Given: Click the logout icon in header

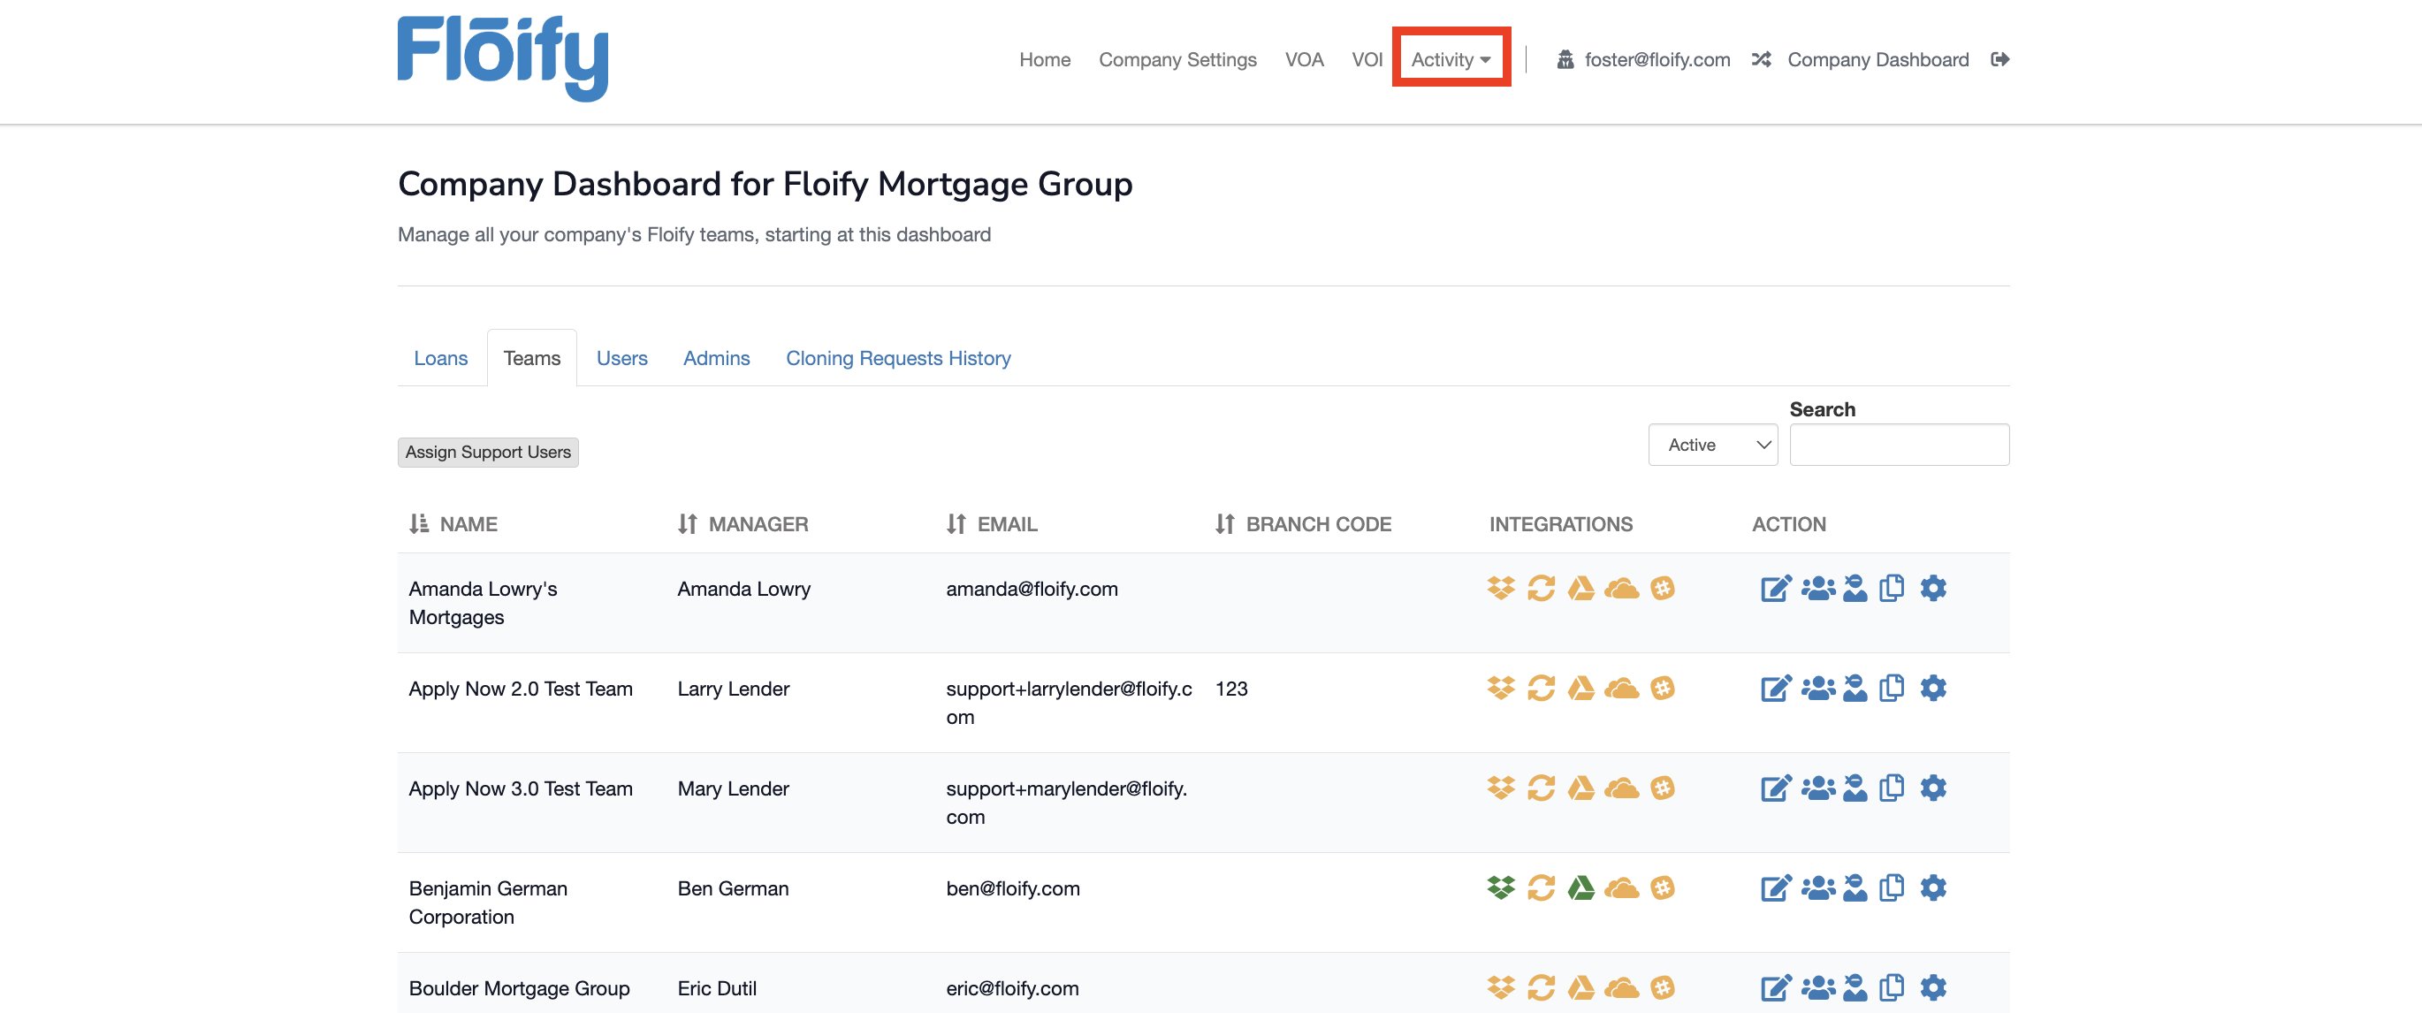Looking at the screenshot, I should [1999, 59].
